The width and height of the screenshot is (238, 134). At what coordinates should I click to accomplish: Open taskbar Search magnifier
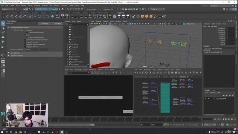pyautogui.click(x=7, y=132)
